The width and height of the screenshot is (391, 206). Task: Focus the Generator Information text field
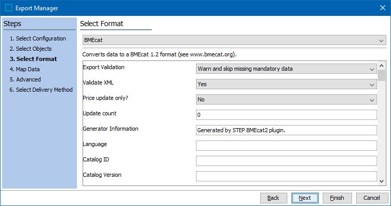[x=286, y=130]
